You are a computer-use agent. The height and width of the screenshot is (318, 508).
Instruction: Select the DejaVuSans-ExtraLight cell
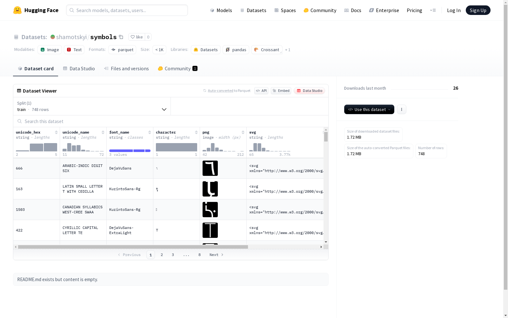click(x=130, y=230)
